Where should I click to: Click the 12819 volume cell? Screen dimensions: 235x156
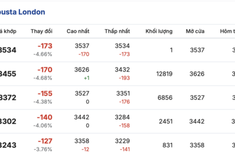[x=164, y=74]
